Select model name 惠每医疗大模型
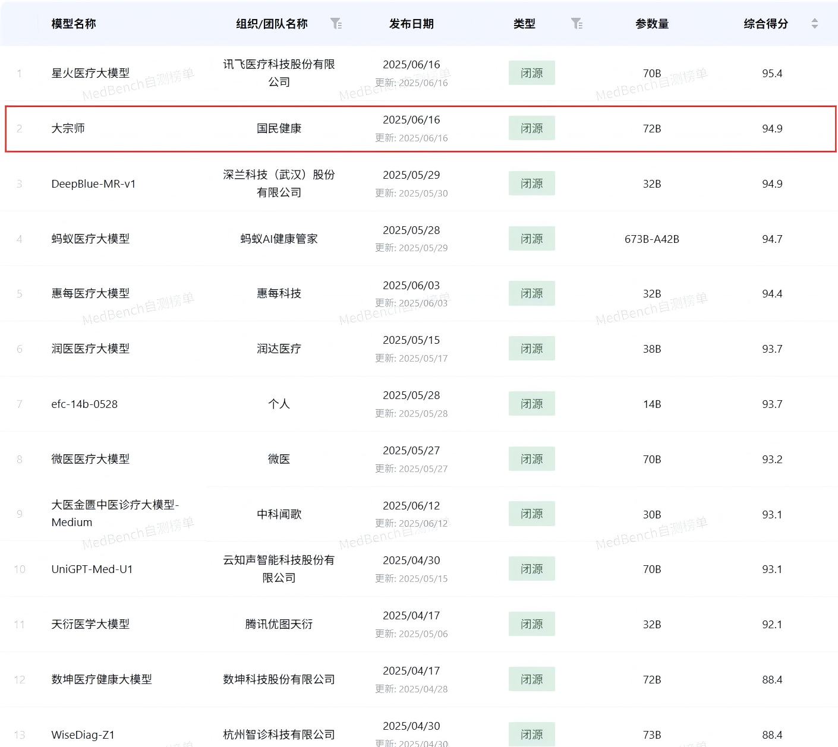Viewport: 838px width, 747px height. (90, 293)
